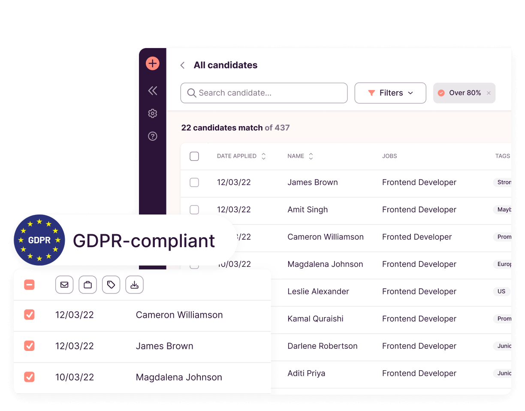Open the Filters dropdown
Screen dimensions: 525x411
coord(390,93)
